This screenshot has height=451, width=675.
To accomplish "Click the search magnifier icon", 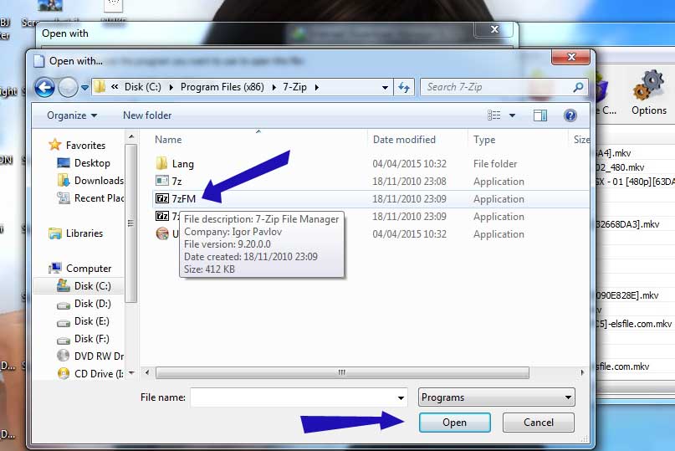I will click(x=578, y=87).
